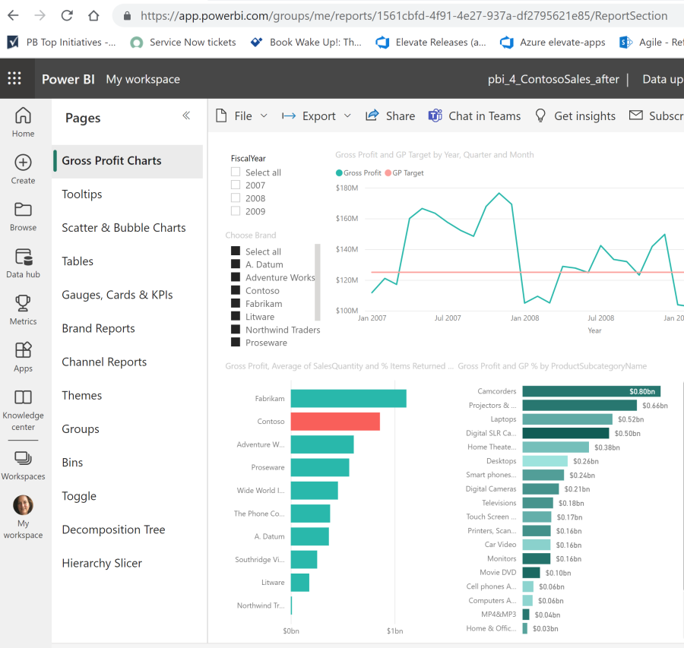Expand the Export dropdown menu
Image resolution: width=684 pixels, height=648 pixels.
(x=347, y=116)
